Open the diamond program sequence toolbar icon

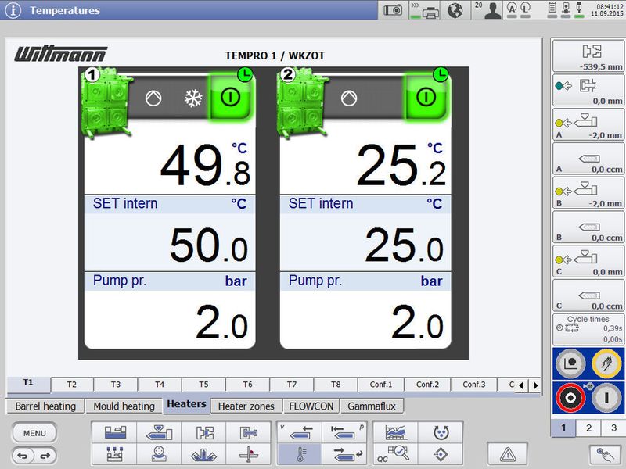(x=441, y=454)
